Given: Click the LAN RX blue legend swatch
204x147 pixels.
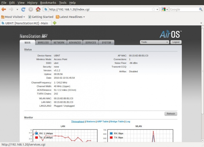Looking at the screenshot, I should pos(36,133).
